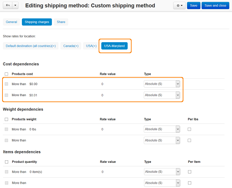Enable Per item for 0 item(s) row
Image resolution: width=232 pixels, height=188 pixels.
pyautogui.click(x=189, y=172)
